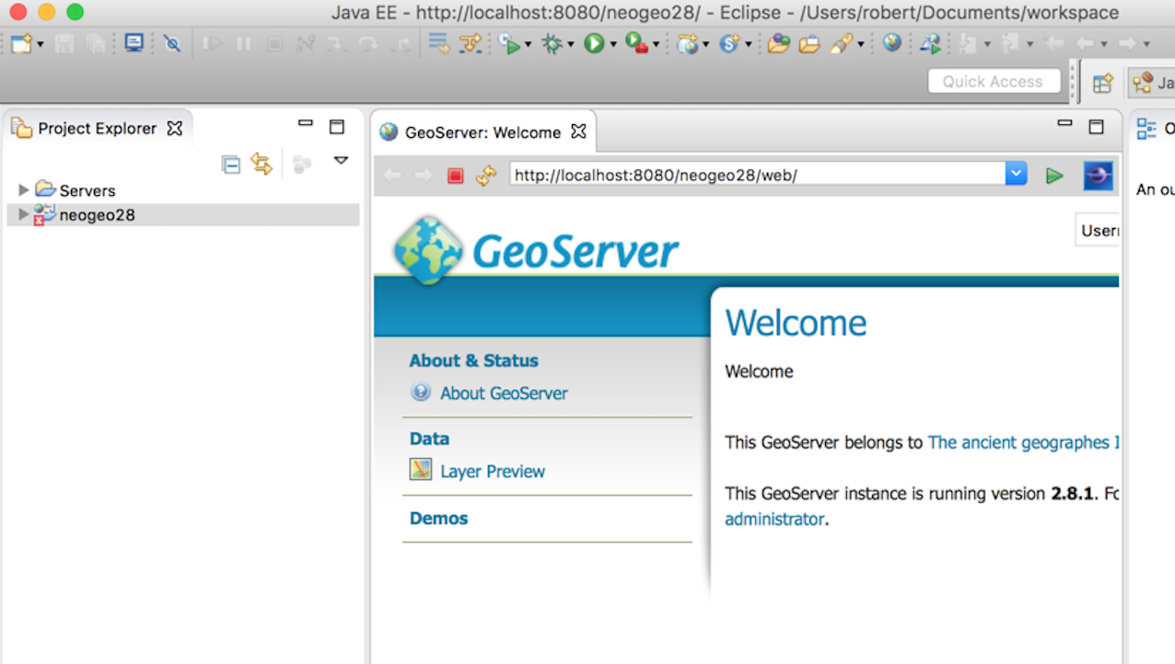1175x664 pixels.
Task: Click the New Dynamic Web Project icon
Action: (x=687, y=43)
